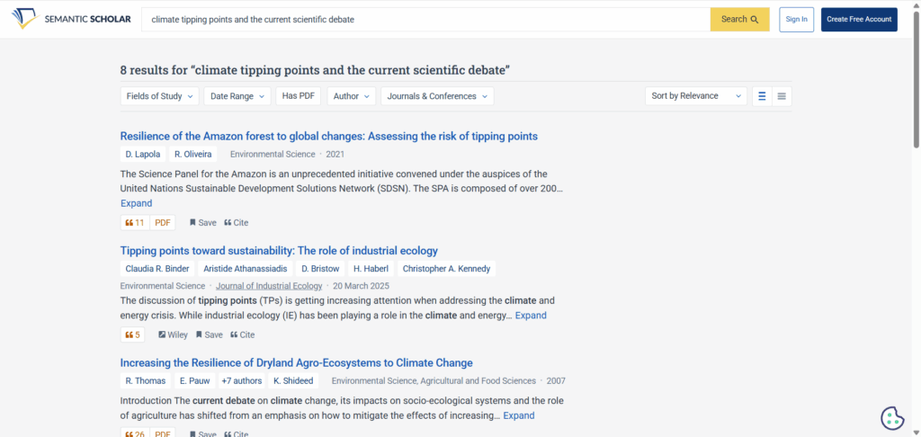Open the Semantic Scholar logo homepage
921x437 pixels.
[x=71, y=20]
